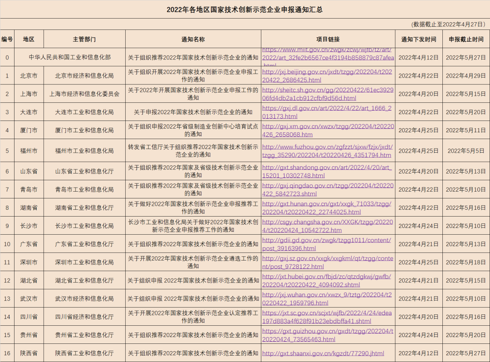Select the 申报截止时间 column header
The width and height of the screenshot is (490, 362).
point(466,39)
